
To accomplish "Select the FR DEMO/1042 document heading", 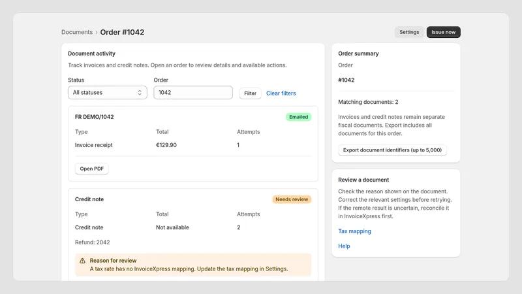I will click(94, 117).
